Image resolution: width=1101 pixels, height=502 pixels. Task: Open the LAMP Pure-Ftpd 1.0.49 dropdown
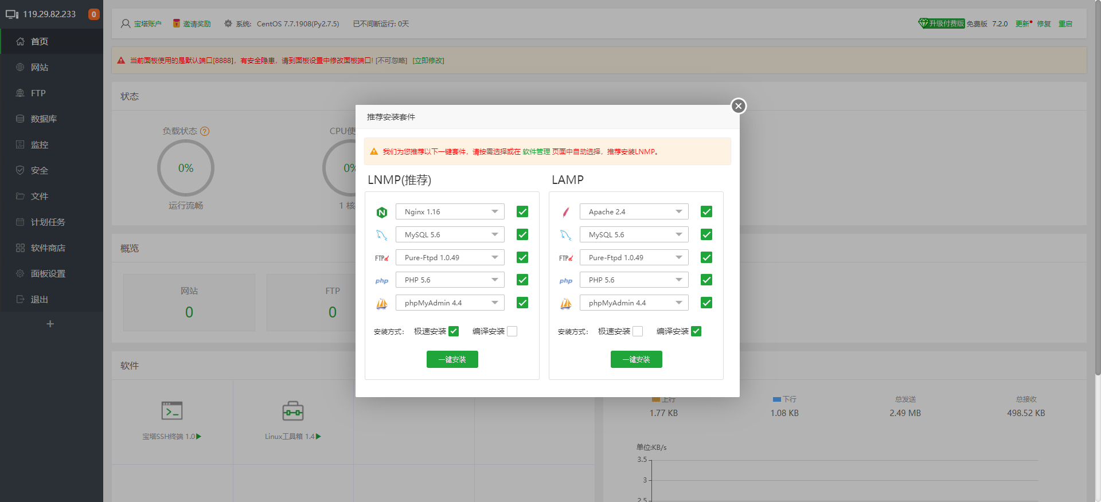(634, 257)
